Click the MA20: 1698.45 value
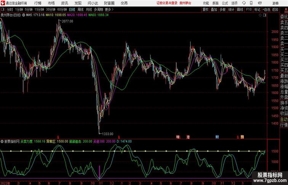Image resolution: width=288 pixels, height=185 pixels. point(77,15)
